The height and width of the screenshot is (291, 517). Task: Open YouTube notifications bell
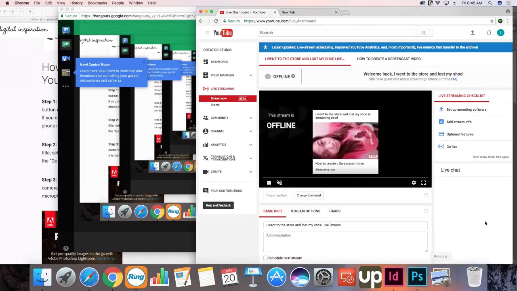pos(489,33)
